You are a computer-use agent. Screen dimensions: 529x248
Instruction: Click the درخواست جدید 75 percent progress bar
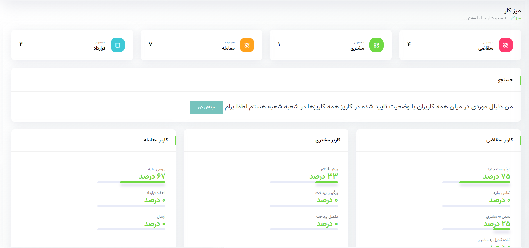click(476, 182)
